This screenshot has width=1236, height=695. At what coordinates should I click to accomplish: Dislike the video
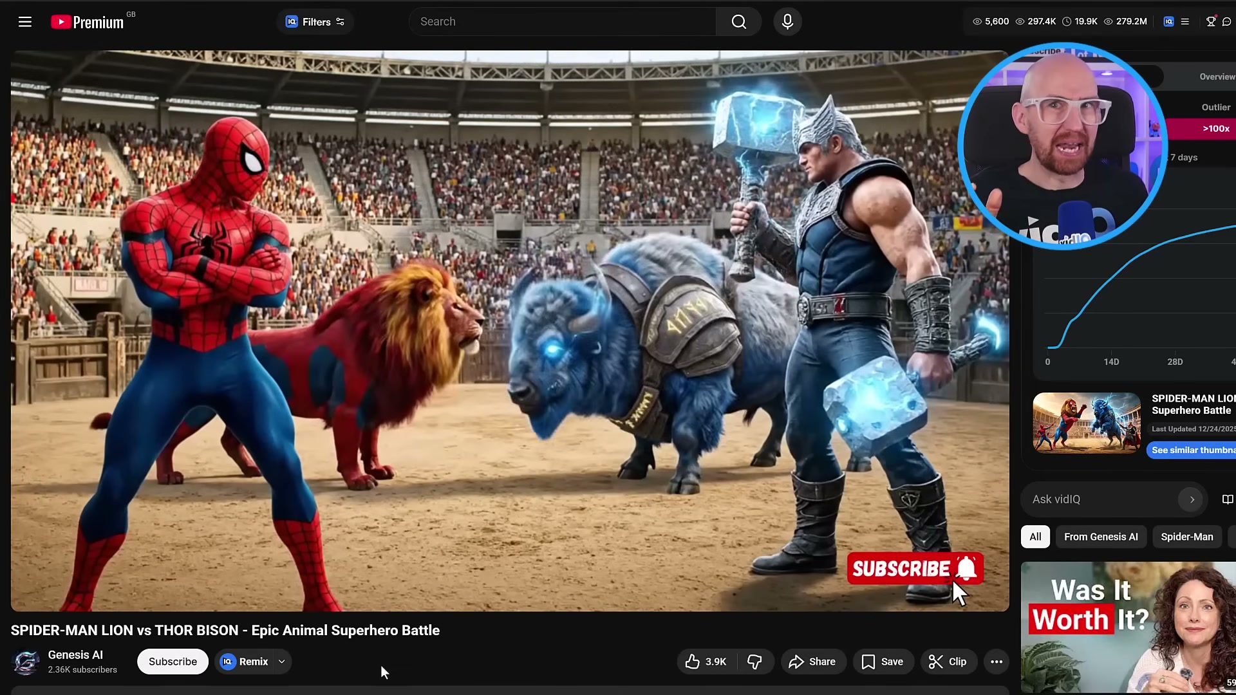754,662
